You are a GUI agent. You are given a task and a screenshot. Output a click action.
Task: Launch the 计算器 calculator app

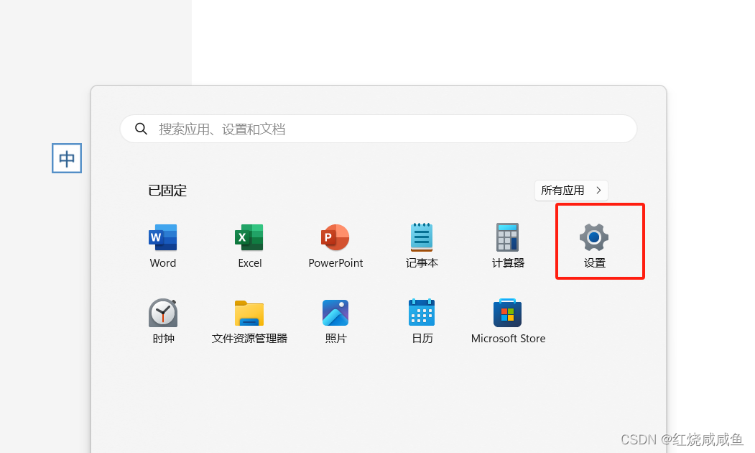coord(508,244)
